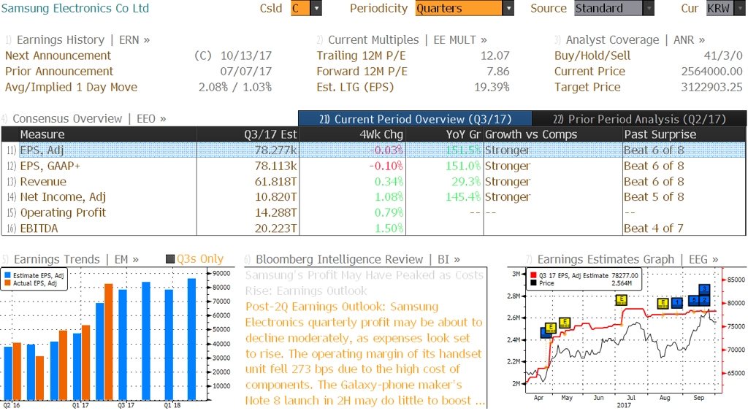Open Current Multiples EE MULT link
748x411 pixels.
pyautogui.click(x=408, y=40)
